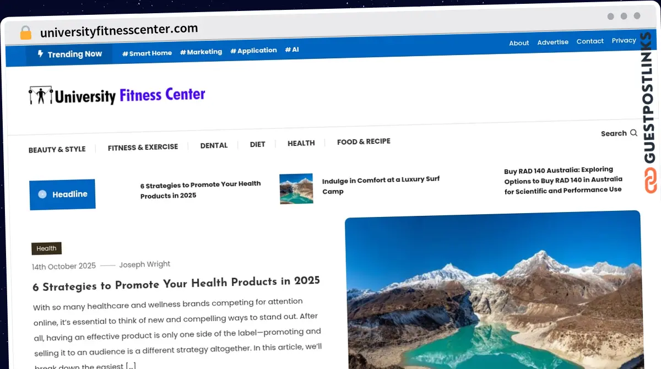Go to the Contact page

point(590,41)
